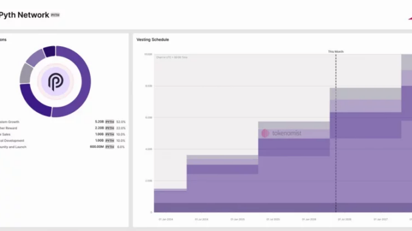The width and height of the screenshot is (412, 231).
Task: Click the 10.00B y-axis label
Action: click(148, 55)
